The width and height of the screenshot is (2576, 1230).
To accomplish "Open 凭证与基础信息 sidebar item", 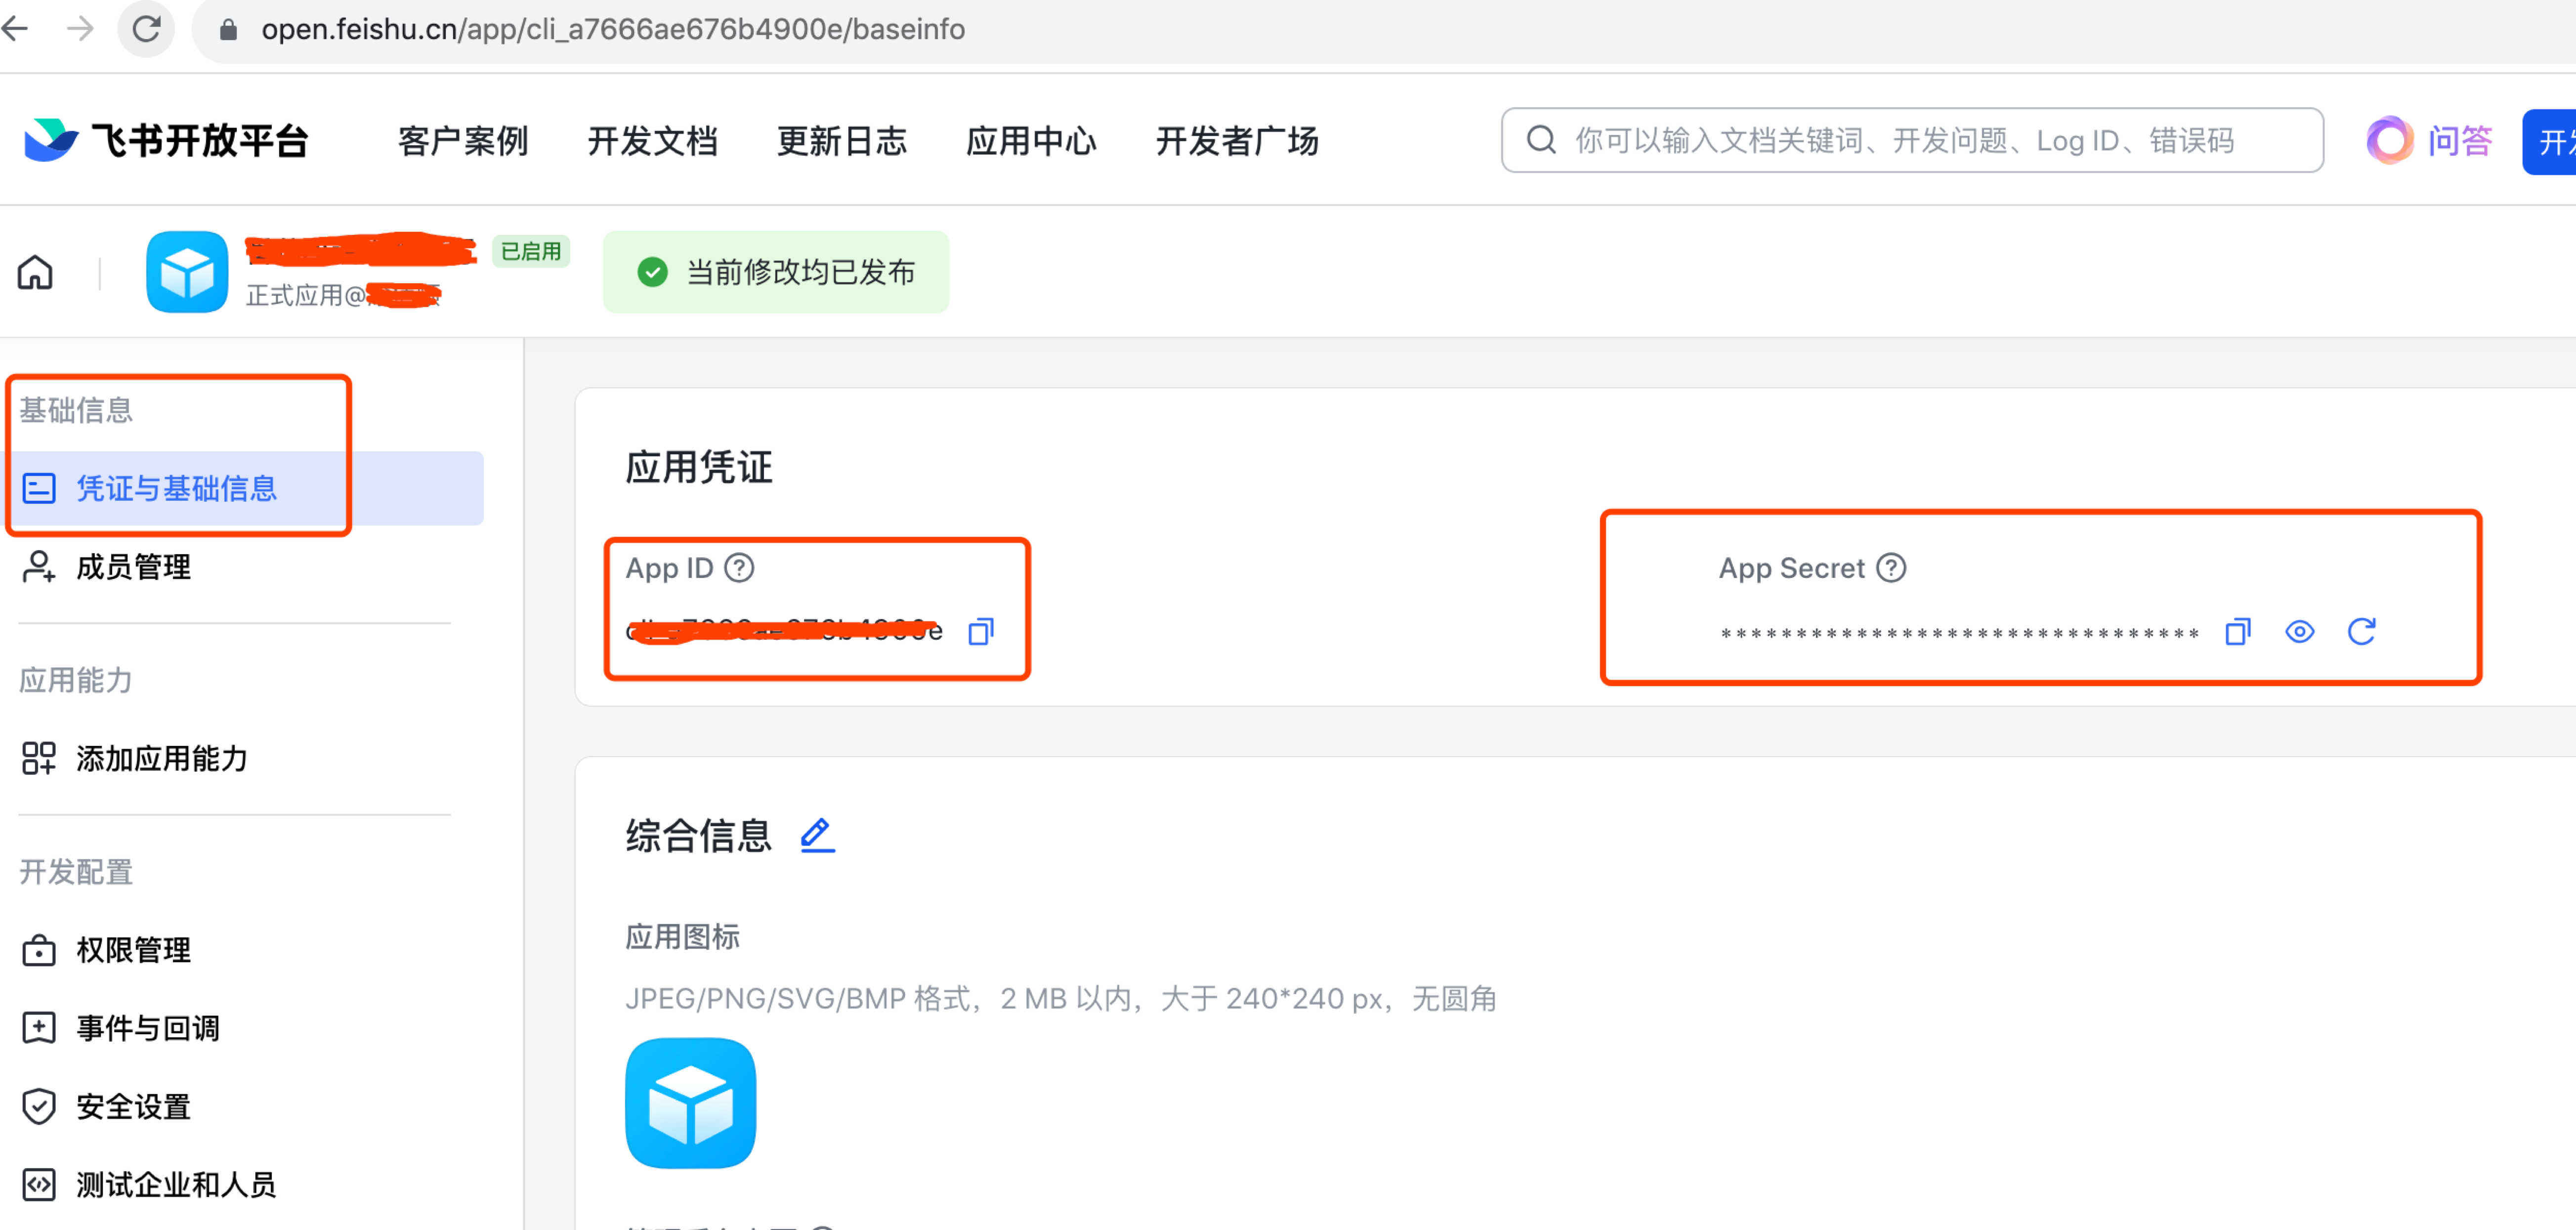I will coord(176,488).
